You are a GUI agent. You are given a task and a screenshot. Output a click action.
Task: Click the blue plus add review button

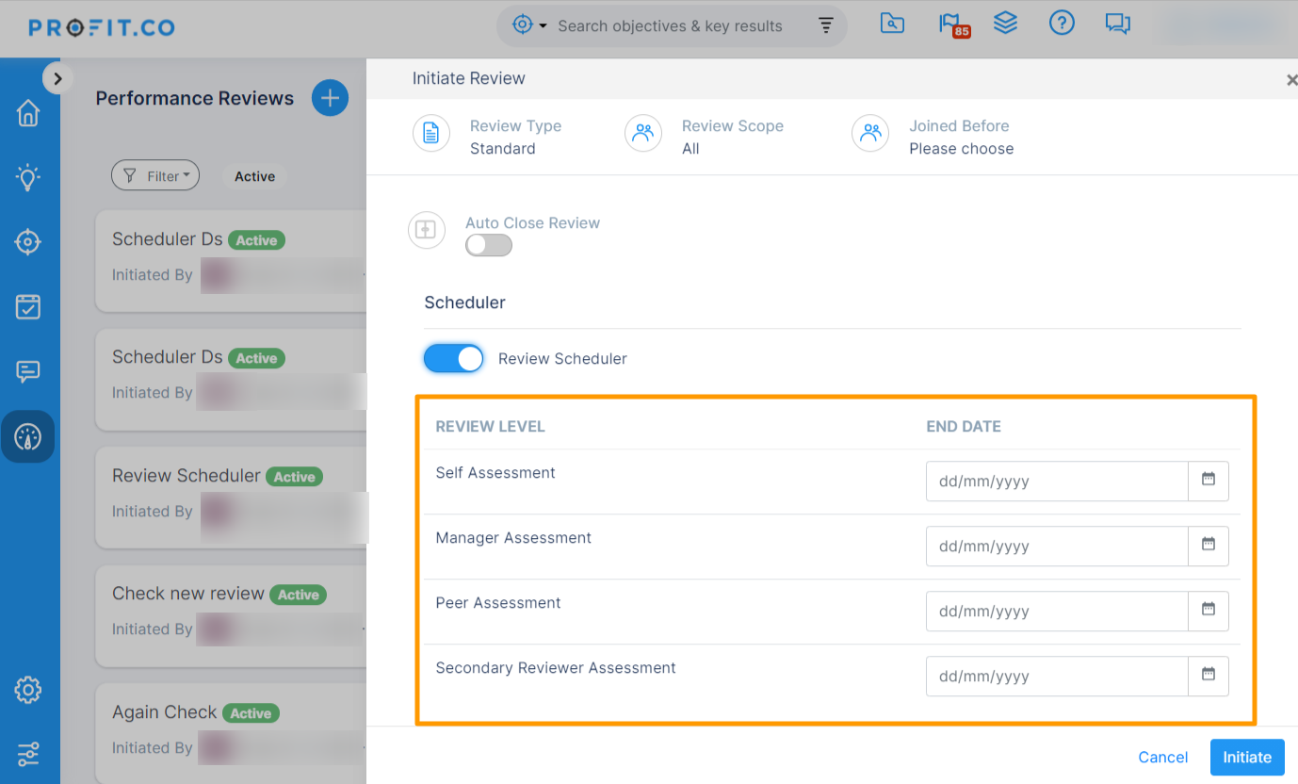[x=330, y=98]
